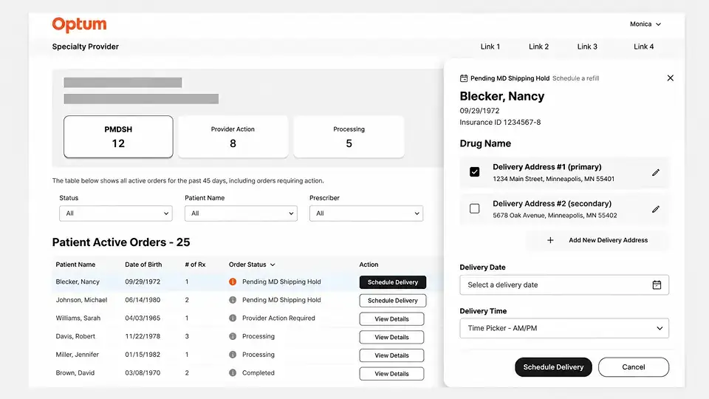Click Patient Active Orders - 25 heading
The image size is (709, 399).
[121, 242]
